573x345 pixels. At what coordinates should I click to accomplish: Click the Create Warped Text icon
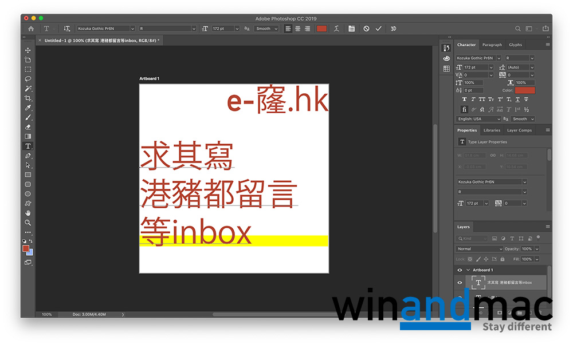point(337,29)
